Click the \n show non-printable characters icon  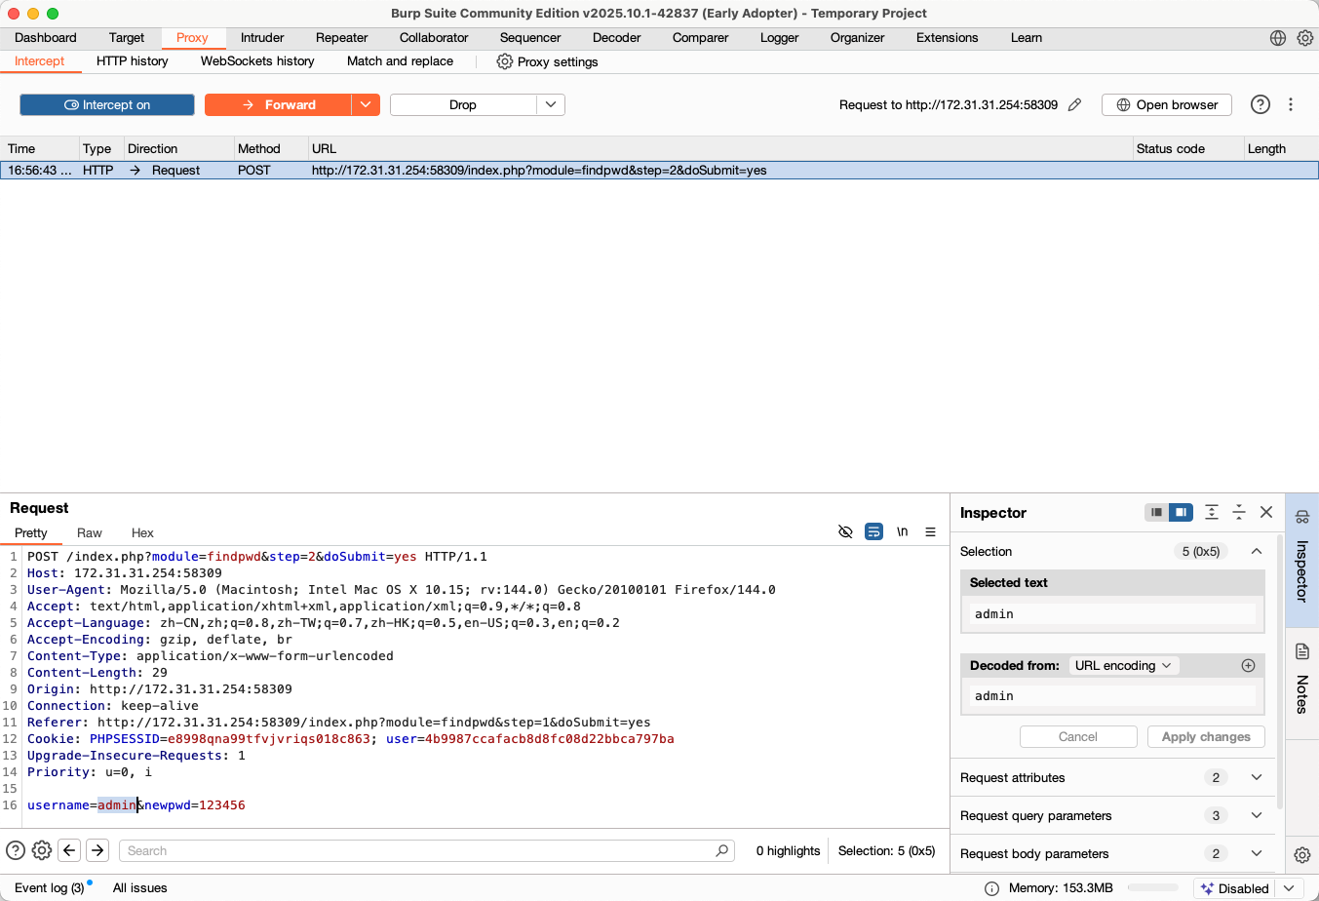[902, 531]
